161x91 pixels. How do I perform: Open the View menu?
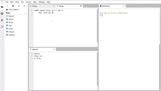click(17, 2)
